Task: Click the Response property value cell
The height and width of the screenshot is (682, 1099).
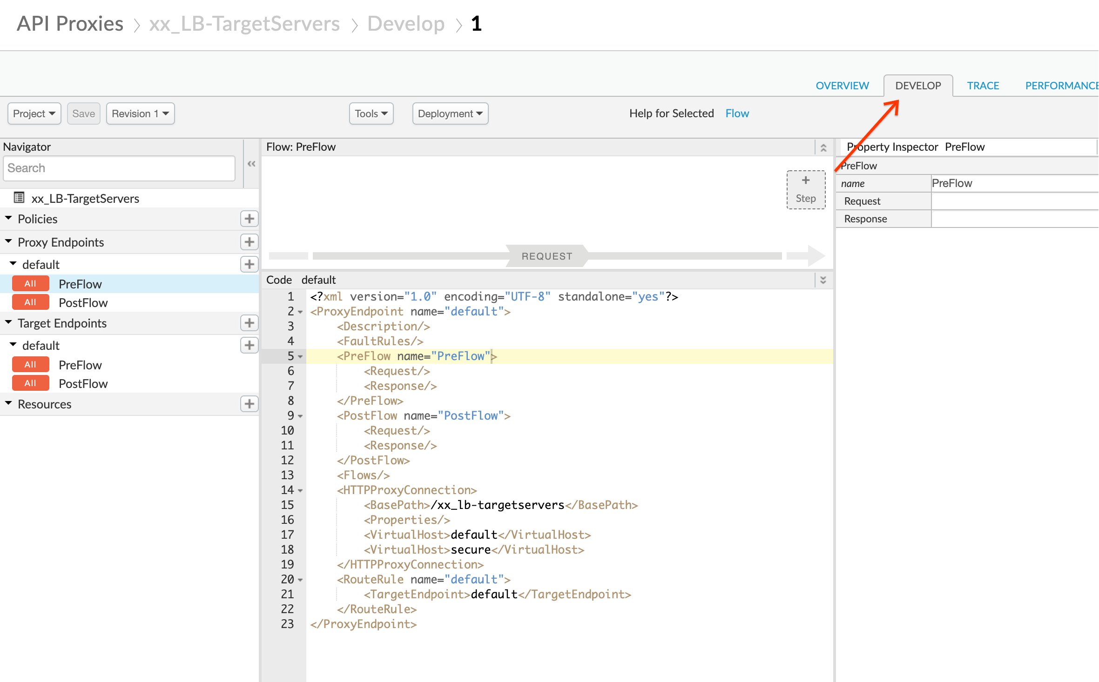Action: [x=1015, y=219]
